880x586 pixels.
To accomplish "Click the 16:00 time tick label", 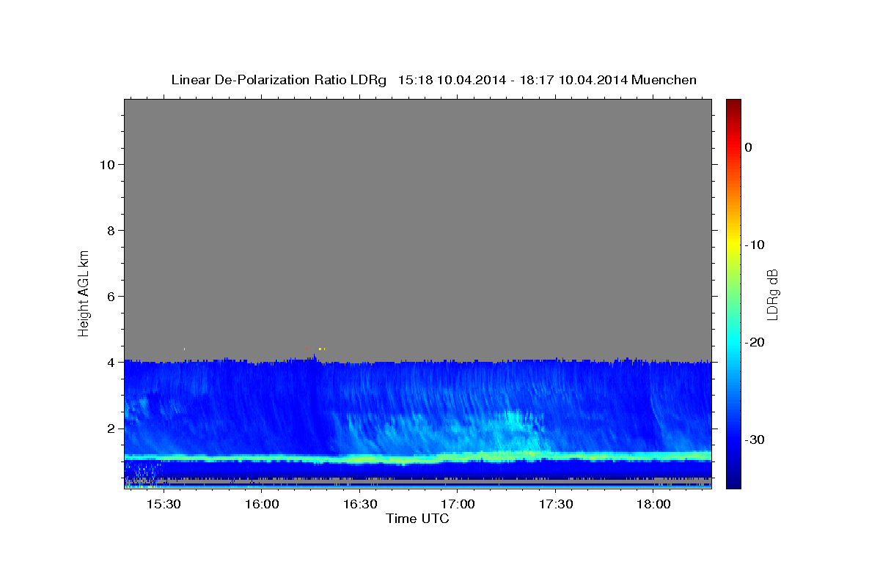I will tap(261, 505).
